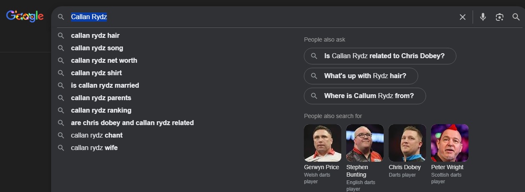Image resolution: width=525 pixels, height=192 pixels.
Task: Clear the search box text
Action: point(462,17)
